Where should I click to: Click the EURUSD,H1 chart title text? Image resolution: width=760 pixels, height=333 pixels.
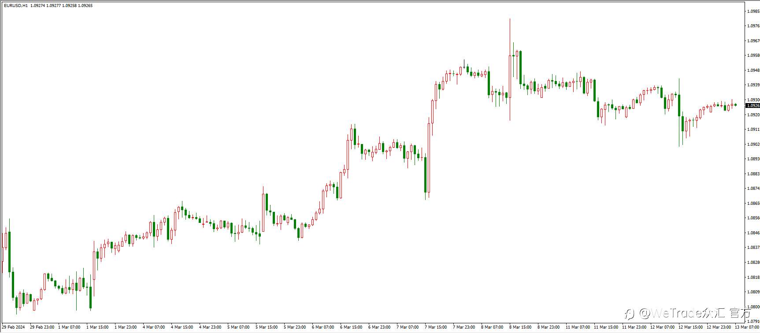pos(15,6)
